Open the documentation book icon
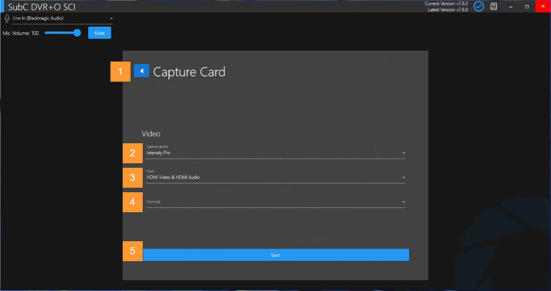551x291 pixels. coord(493,7)
